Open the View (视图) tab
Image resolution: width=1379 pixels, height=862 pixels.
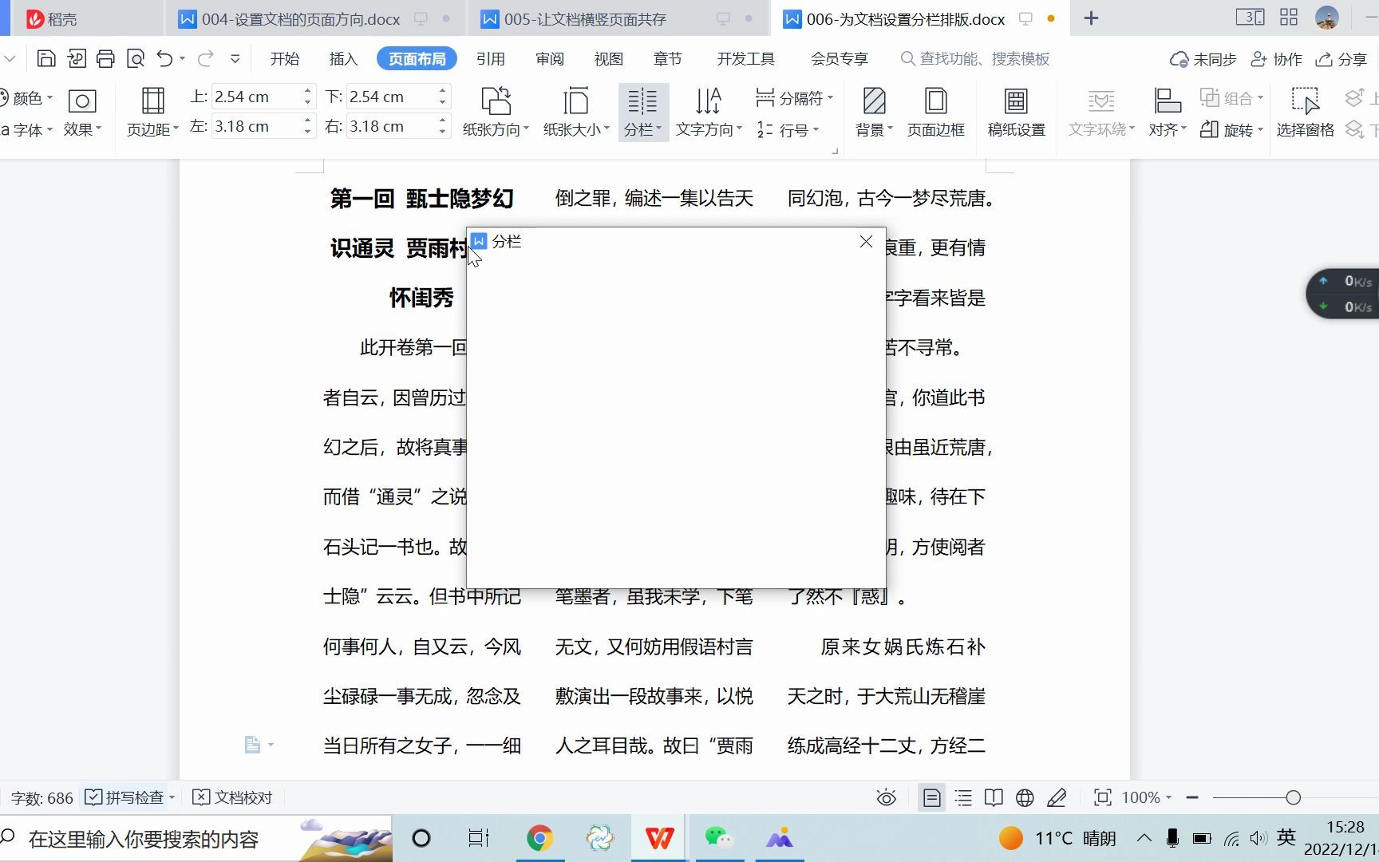[608, 58]
